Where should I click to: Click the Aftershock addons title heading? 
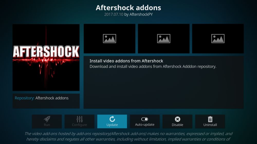[x=128, y=8]
